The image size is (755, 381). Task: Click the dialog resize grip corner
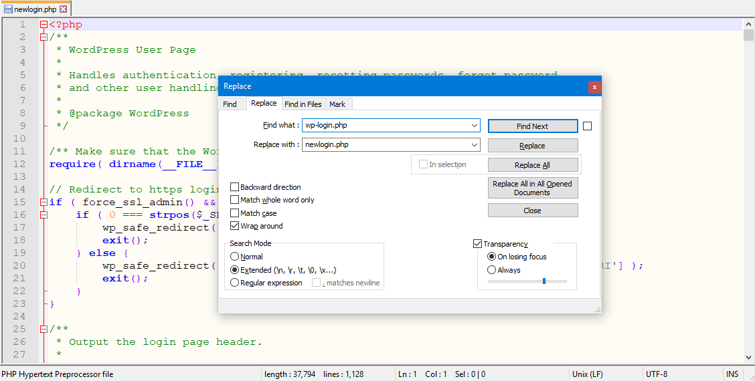coord(598,309)
